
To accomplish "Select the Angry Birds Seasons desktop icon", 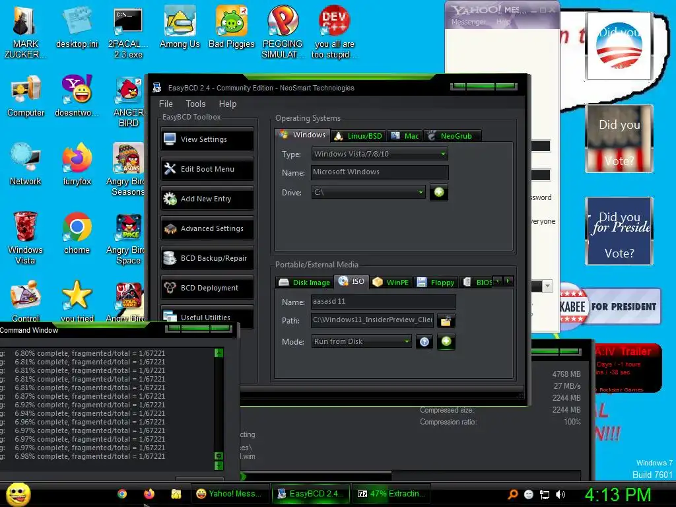I will click(126, 169).
